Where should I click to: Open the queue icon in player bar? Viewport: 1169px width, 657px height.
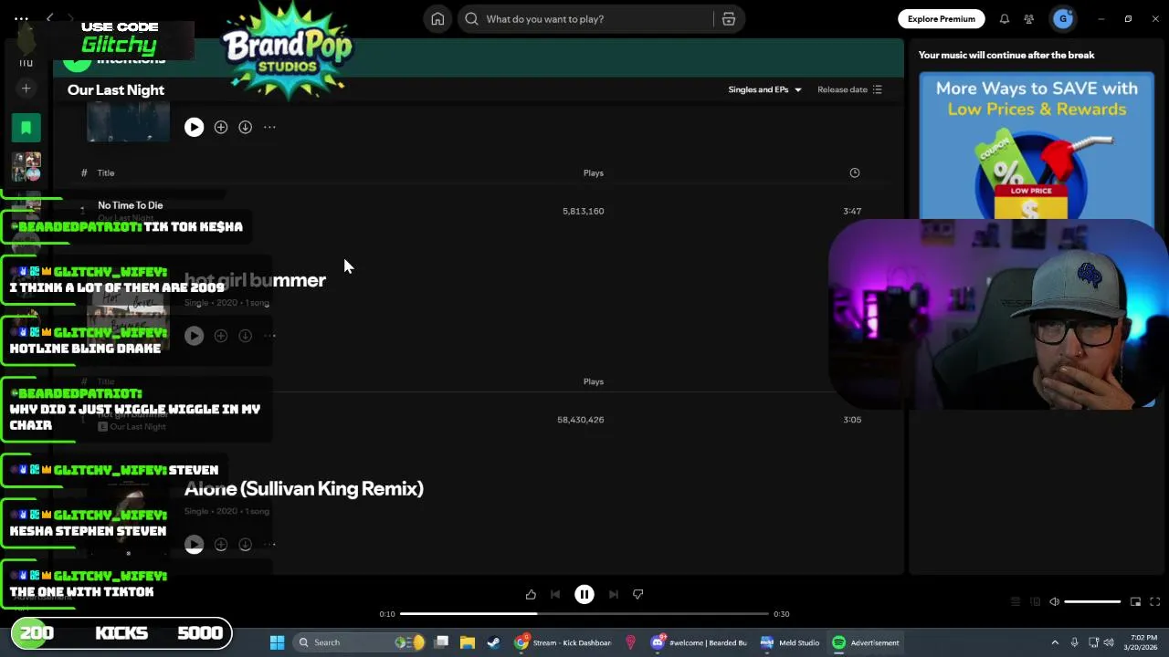click(x=1015, y=601)
